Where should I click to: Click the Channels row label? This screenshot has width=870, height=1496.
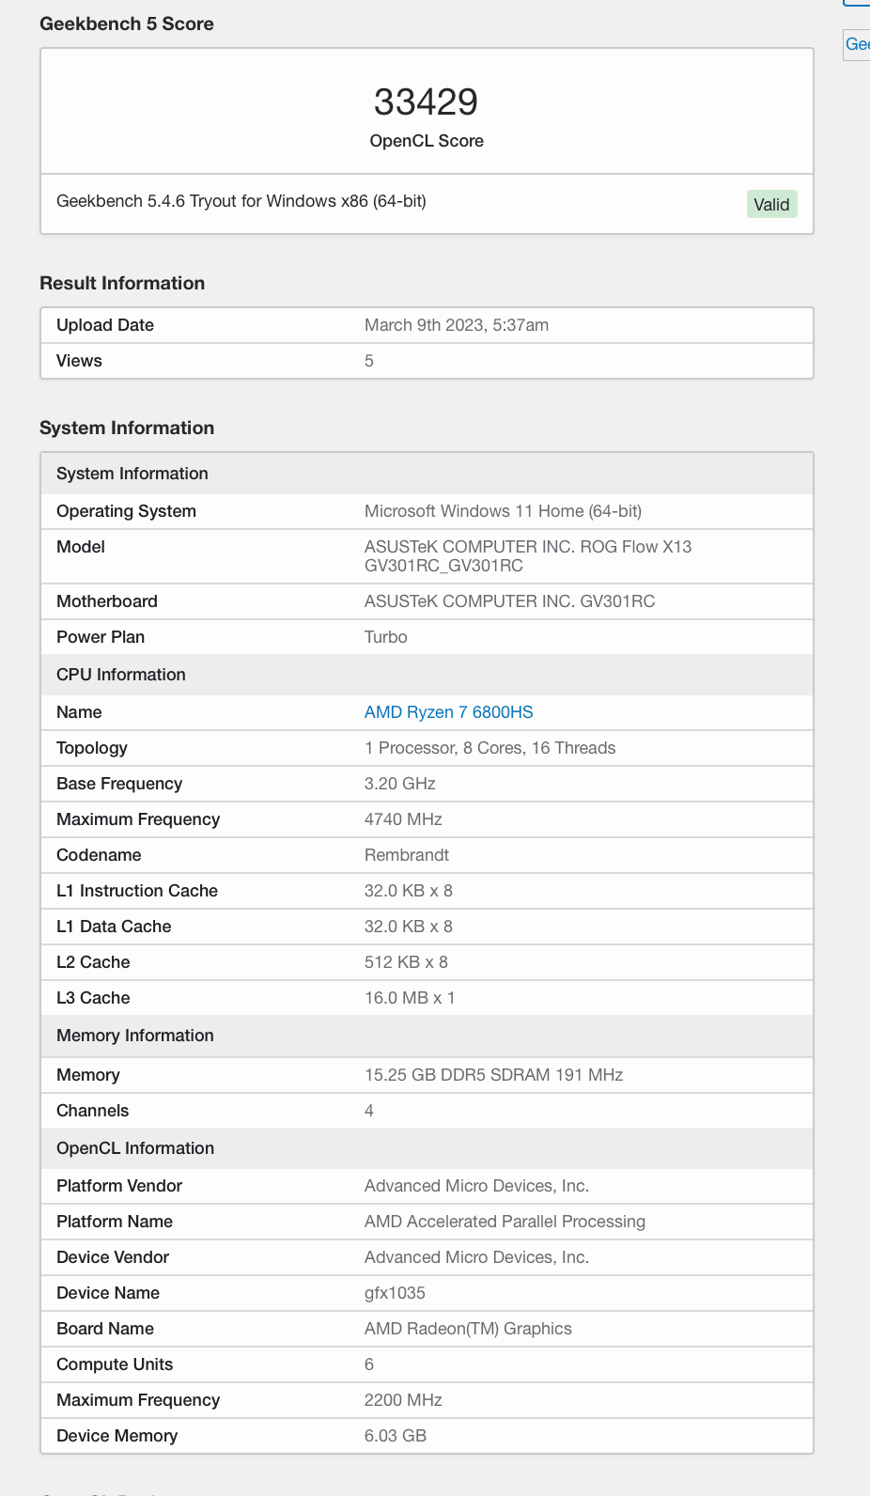92,1111
